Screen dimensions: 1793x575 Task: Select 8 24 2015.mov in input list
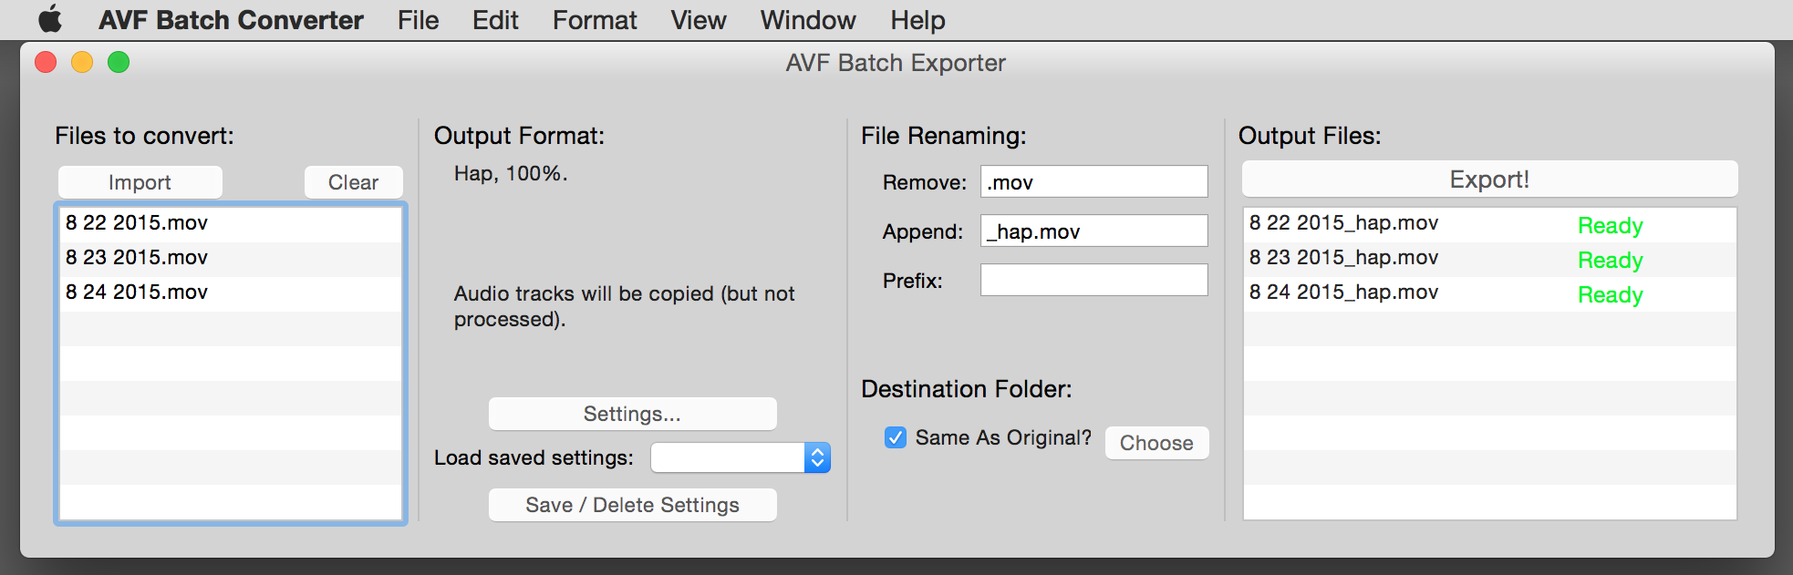point(230,293)
